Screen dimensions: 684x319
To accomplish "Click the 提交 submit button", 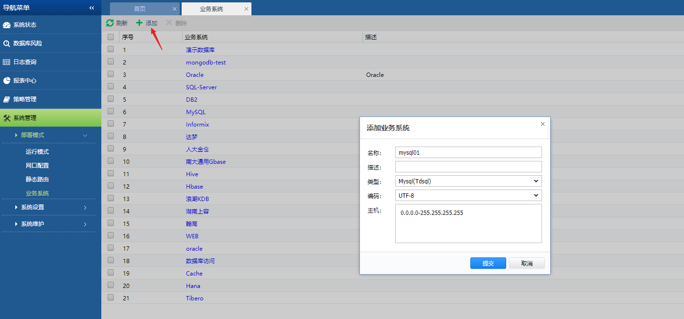I will (488, 263).
